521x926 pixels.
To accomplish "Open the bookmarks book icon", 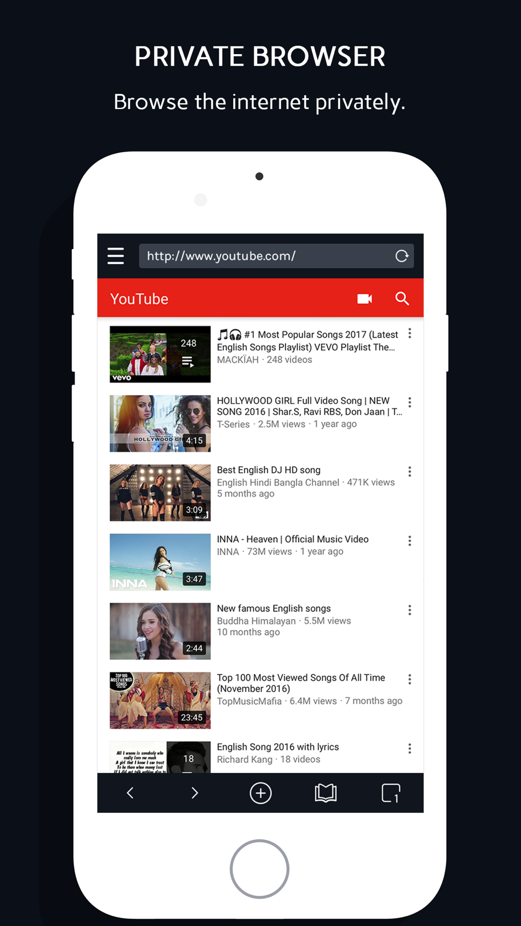I will 326,793.
